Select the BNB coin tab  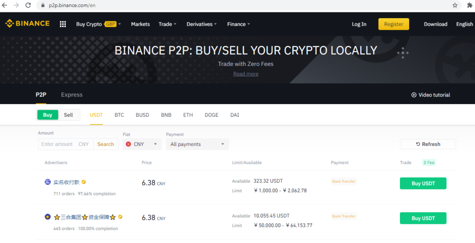(x=166, y=115)
